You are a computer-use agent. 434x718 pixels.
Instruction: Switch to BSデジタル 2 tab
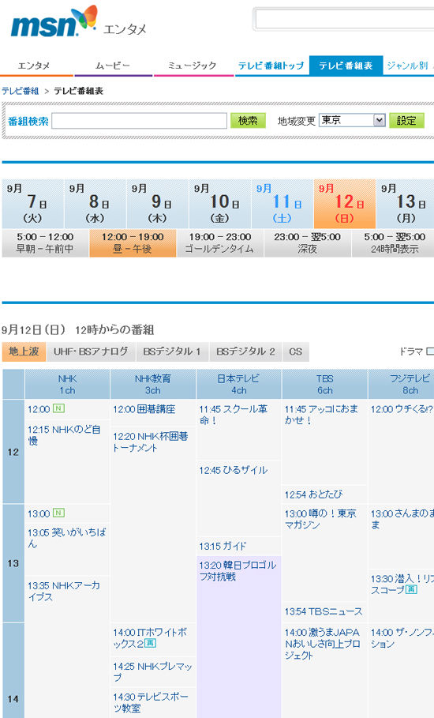pos(245,351)
